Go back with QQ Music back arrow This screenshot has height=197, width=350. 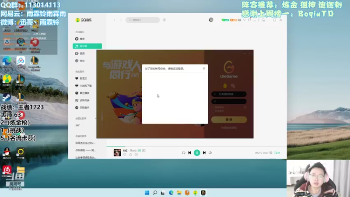pos(115,20)
